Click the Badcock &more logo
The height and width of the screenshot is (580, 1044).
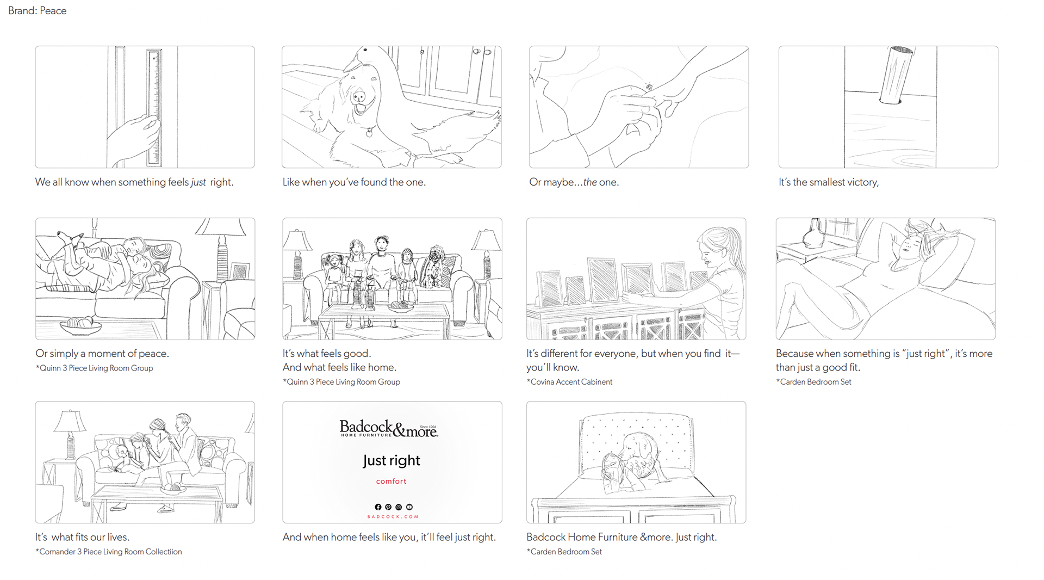pos(389,429)
